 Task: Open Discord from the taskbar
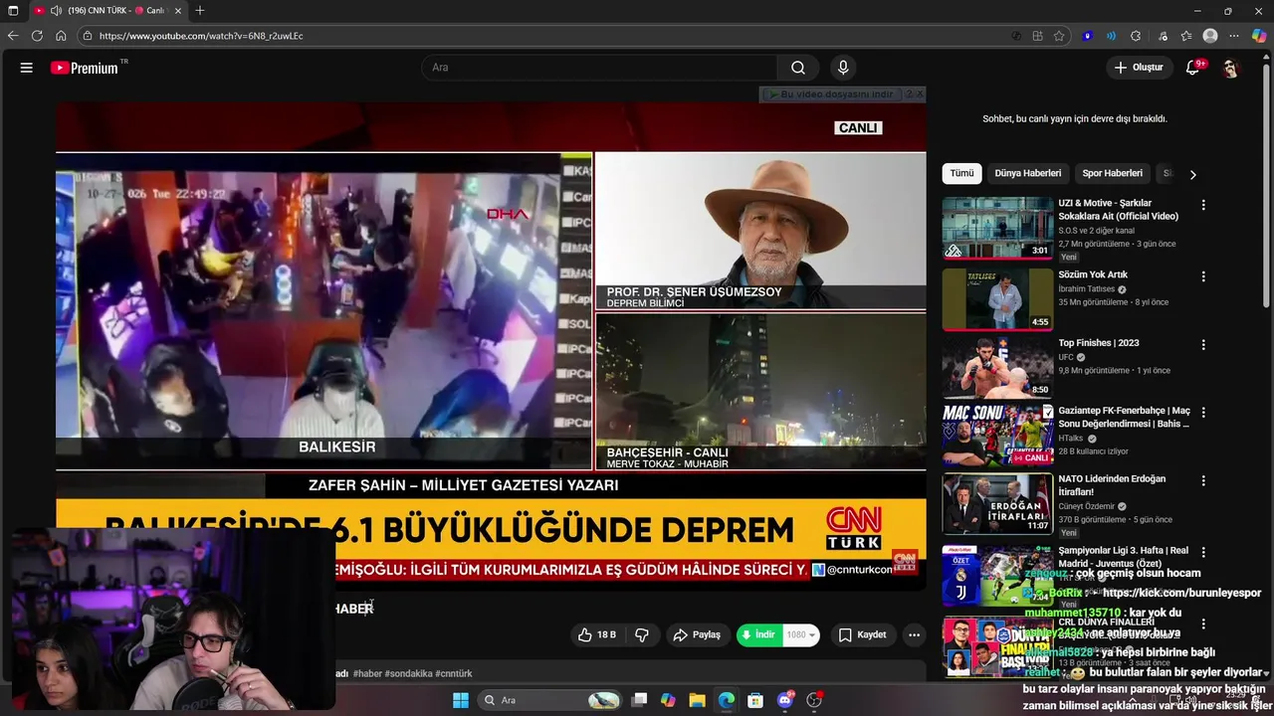[x=785, y=700]
